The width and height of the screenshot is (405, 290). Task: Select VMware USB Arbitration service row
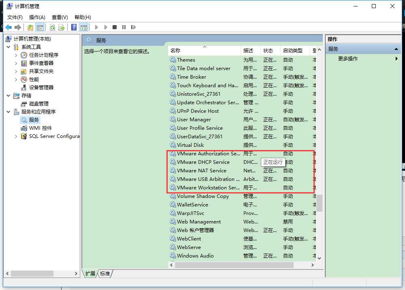pyautogui.click(x=242, y=179)
